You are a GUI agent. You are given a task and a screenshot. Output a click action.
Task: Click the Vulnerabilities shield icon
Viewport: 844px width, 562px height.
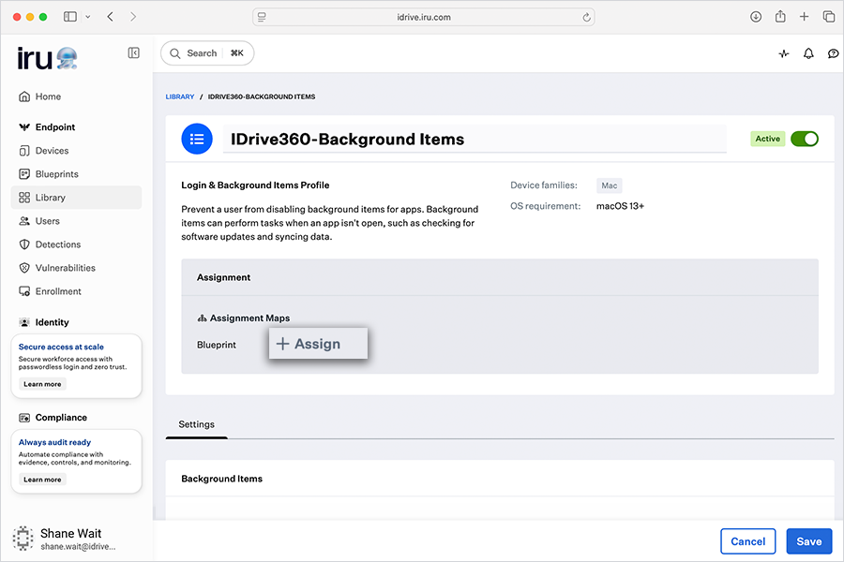pyautogui.click(x=24, y=268)
